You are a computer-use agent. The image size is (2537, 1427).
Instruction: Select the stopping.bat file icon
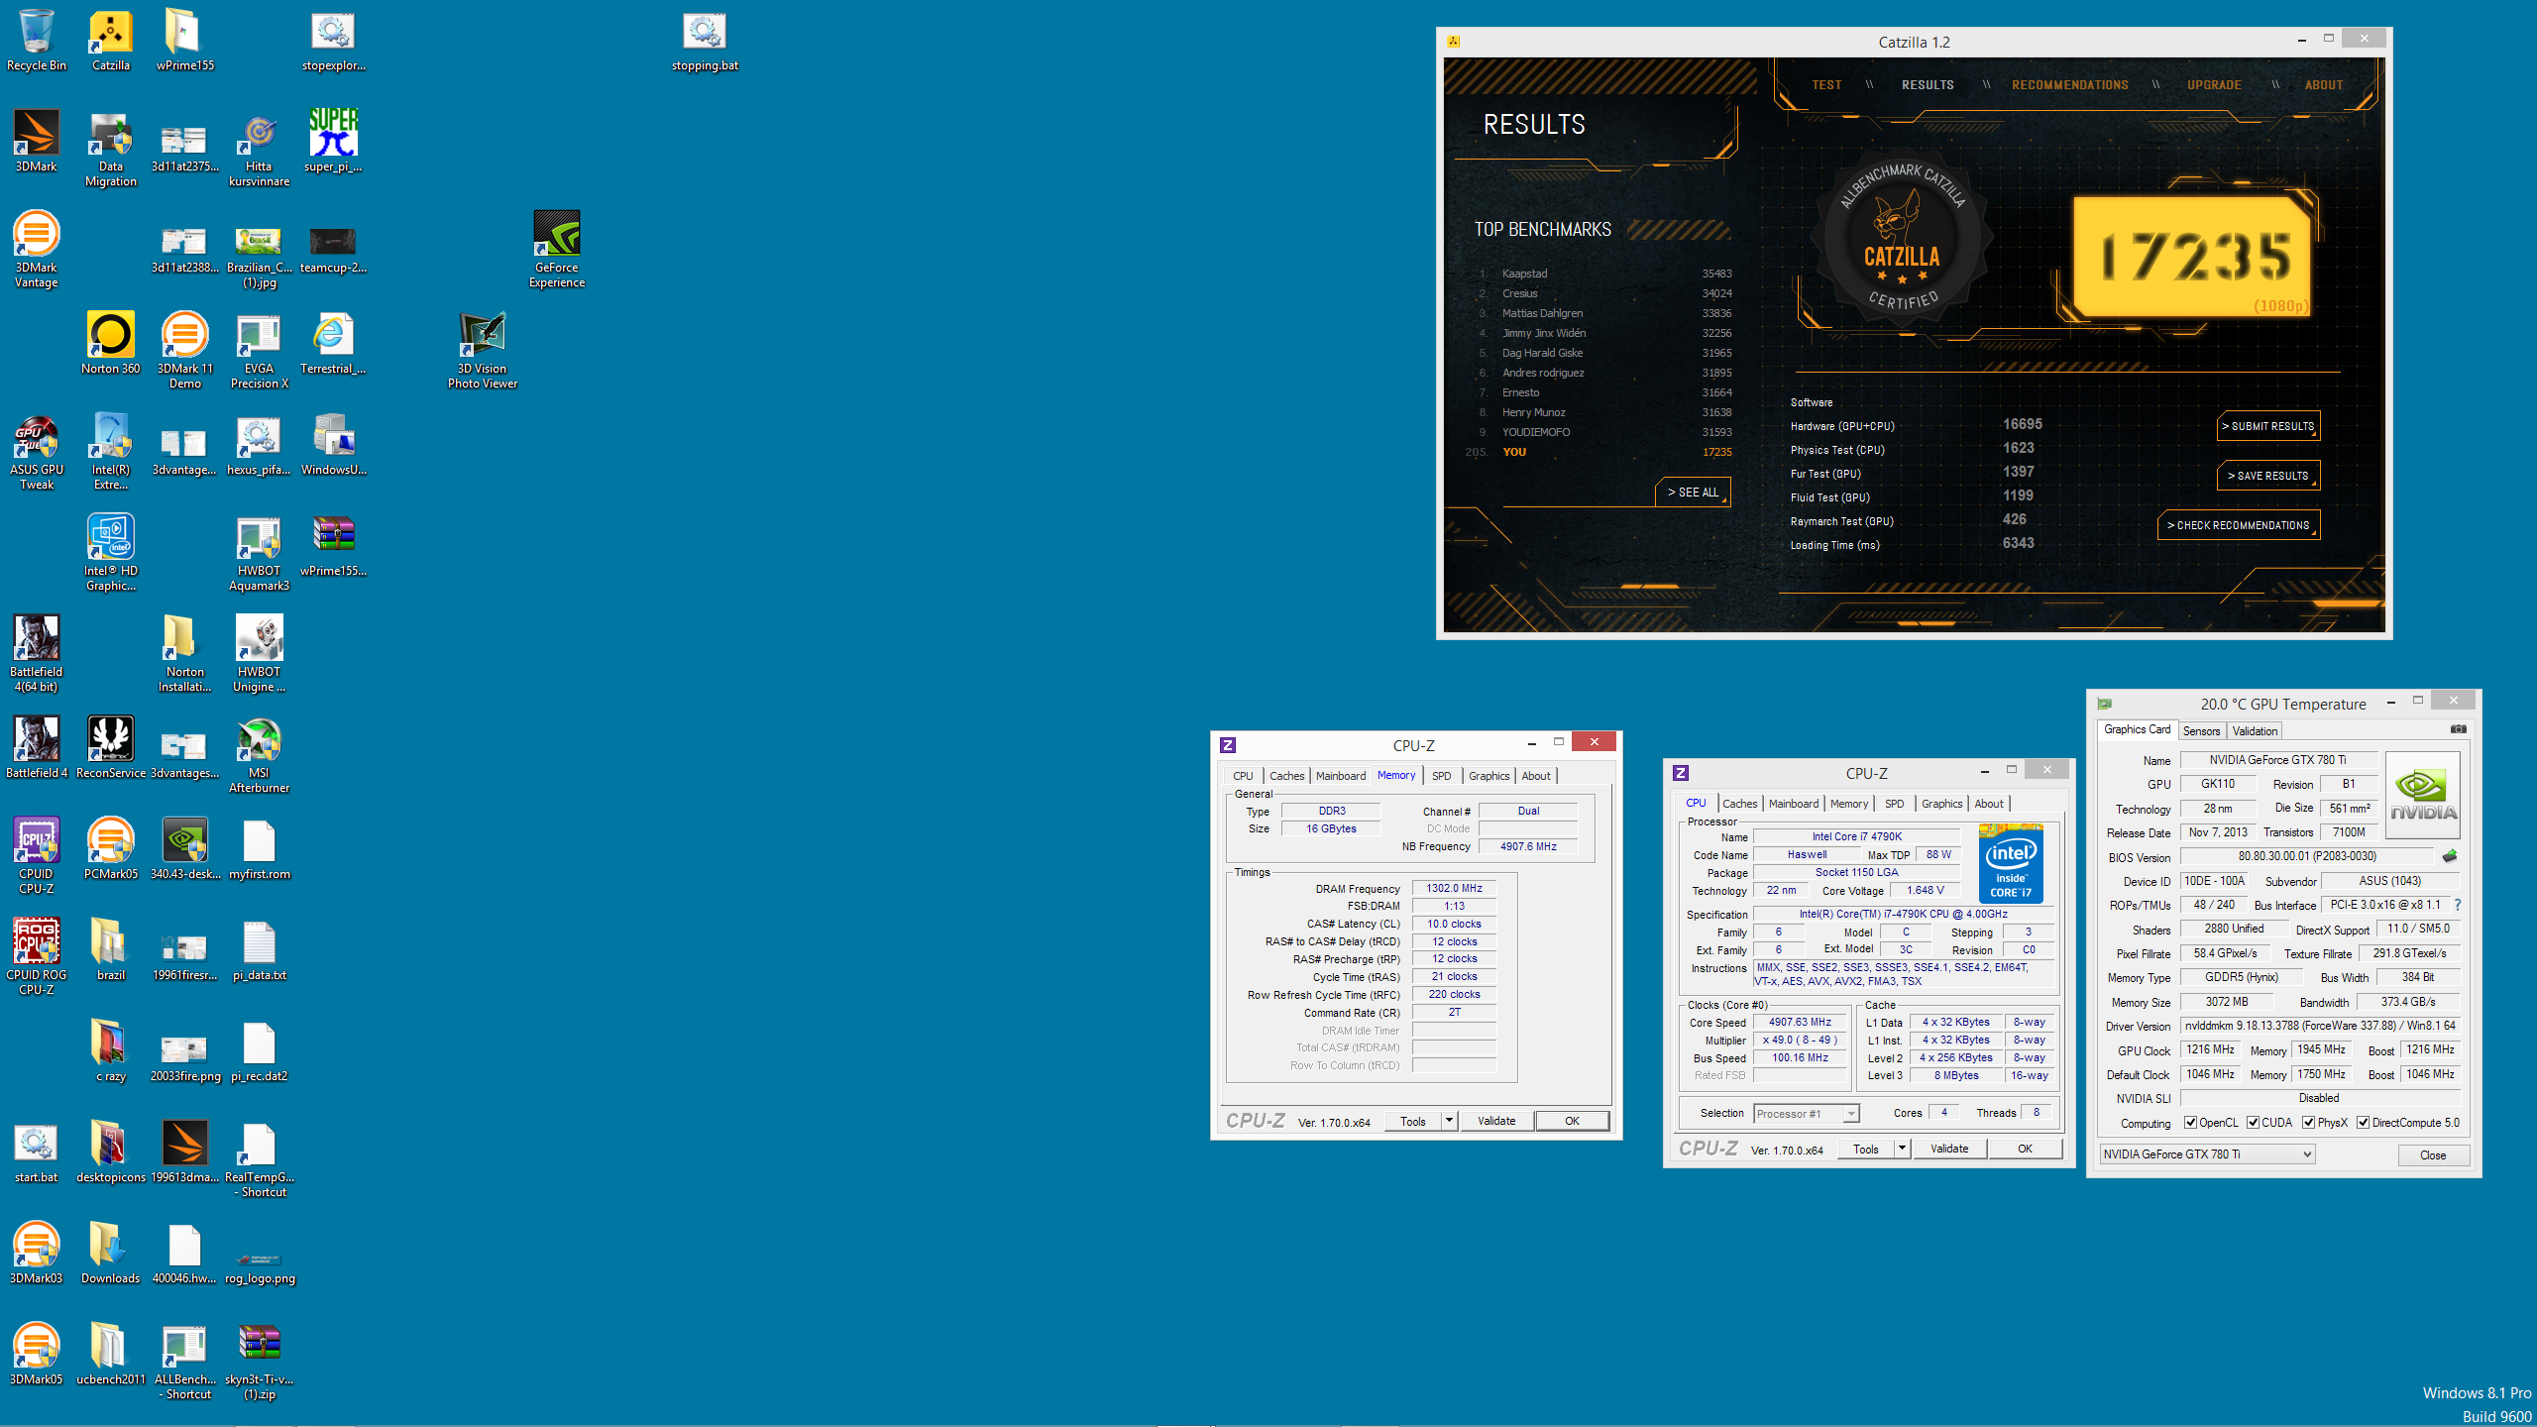[705, 40]
